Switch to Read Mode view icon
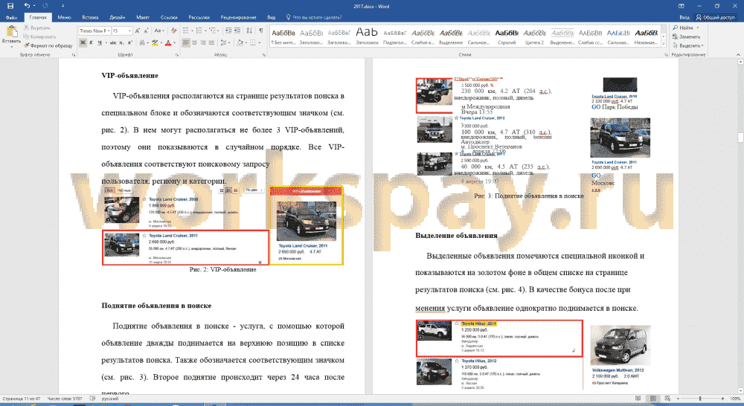The height and width of the screenshot is (406, 744). [x=638, y=399]
